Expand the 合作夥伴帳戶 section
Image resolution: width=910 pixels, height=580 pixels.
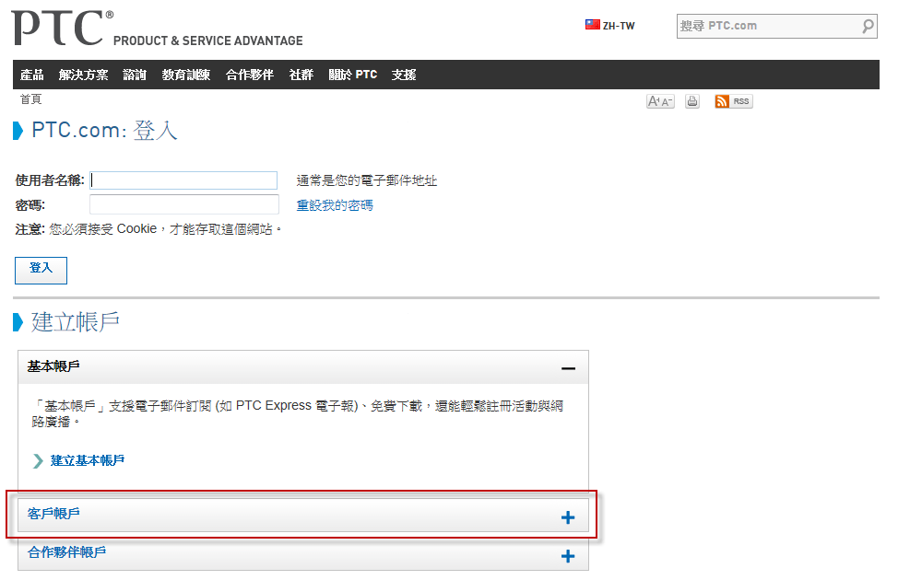point(568,556)
